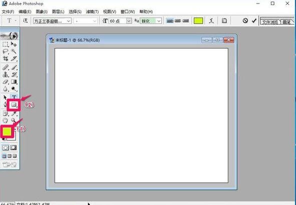The width and height of the screenshot is (296, 205).
Task: Click the toolbox background color swatch
Action: click(14, 138)
